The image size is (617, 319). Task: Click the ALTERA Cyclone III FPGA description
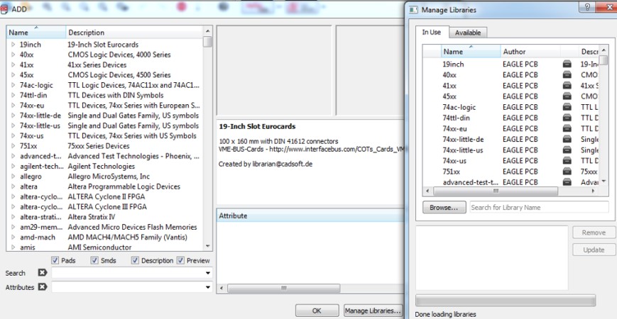107,207
